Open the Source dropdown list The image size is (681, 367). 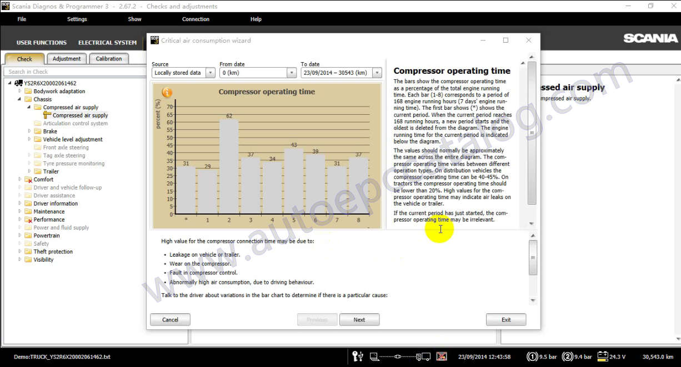coord(210,73)
